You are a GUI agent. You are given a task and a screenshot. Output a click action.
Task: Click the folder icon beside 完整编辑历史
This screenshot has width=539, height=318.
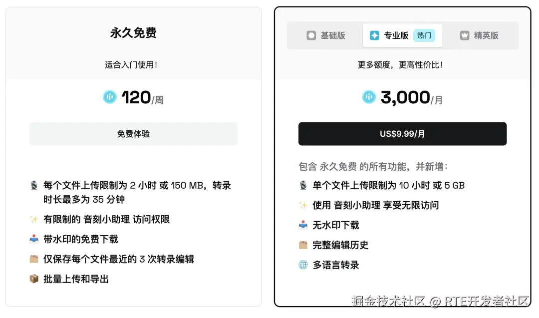tap(303, 245)
